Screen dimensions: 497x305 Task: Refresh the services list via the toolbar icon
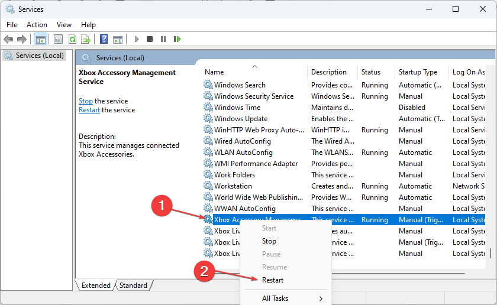(x=72, y=39)
